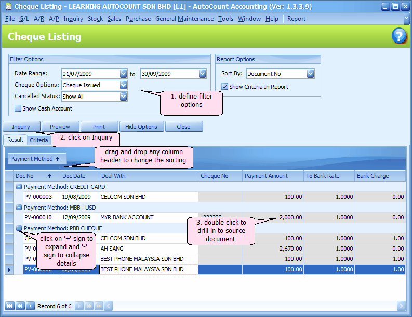
Task: Collapse the CREDIT CARD payment method group
Action: point(19,187)
